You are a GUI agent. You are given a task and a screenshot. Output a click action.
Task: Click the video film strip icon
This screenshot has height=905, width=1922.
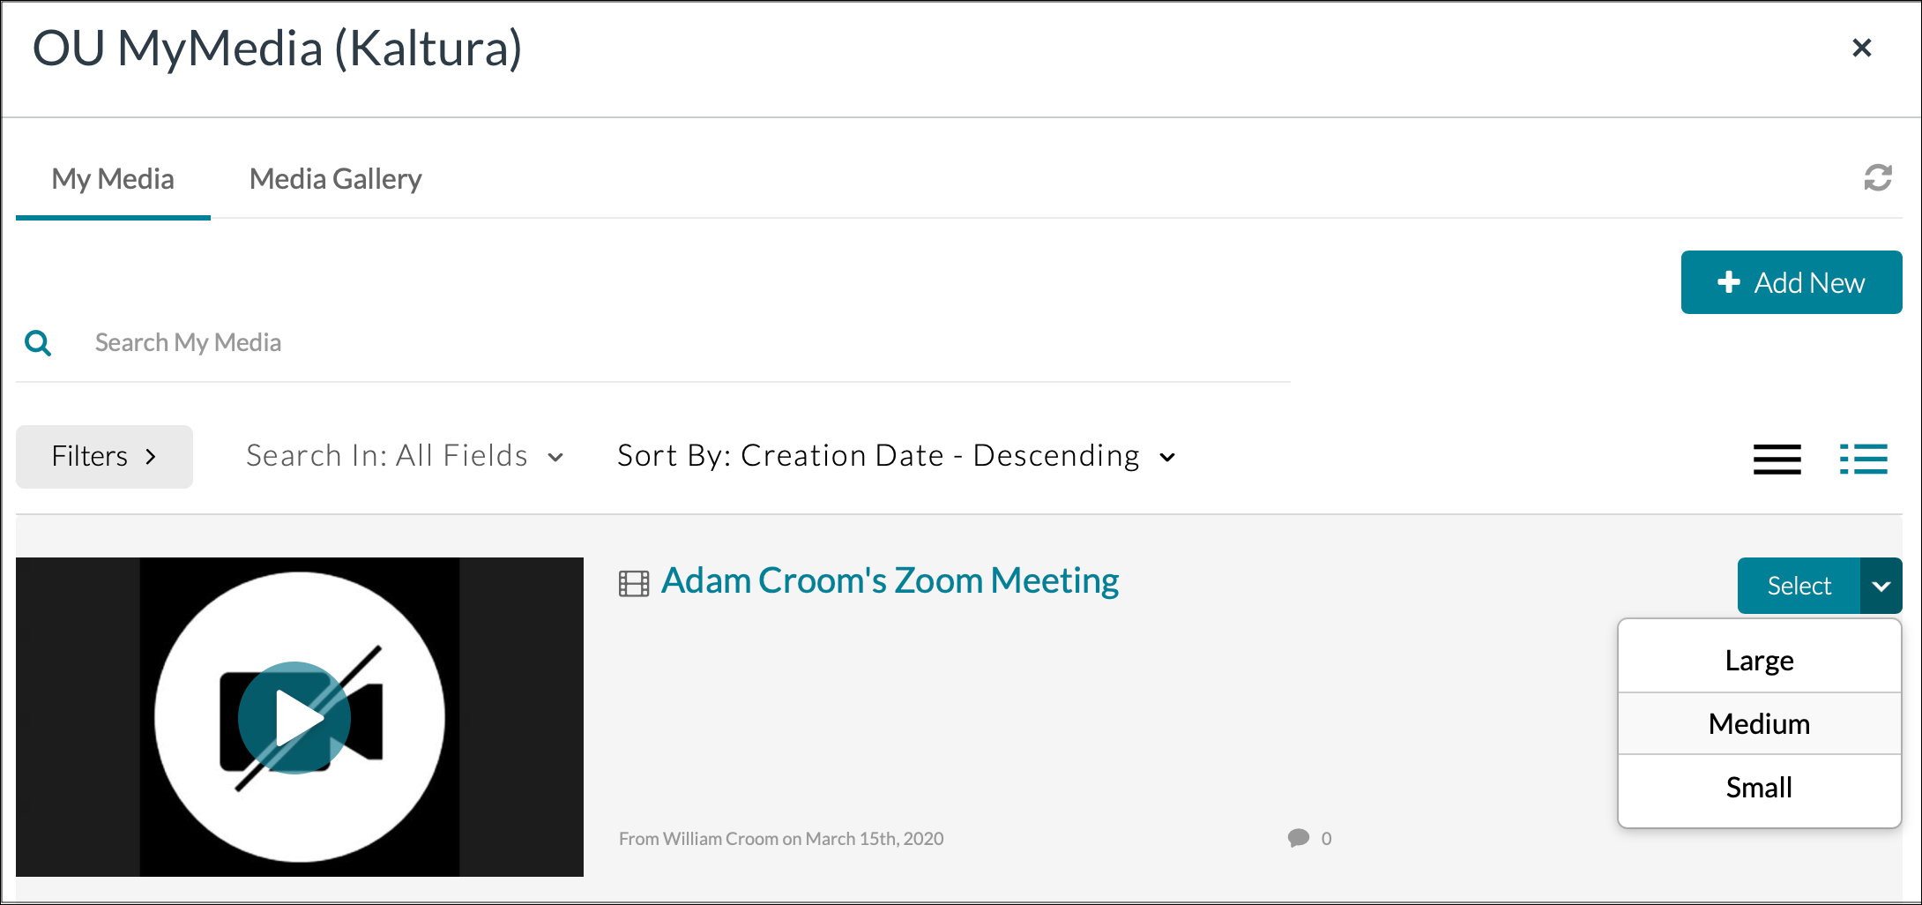click(633, 584)
